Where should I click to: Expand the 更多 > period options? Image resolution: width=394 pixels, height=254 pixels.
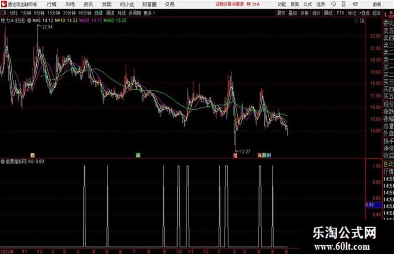[x=149, y=13]
